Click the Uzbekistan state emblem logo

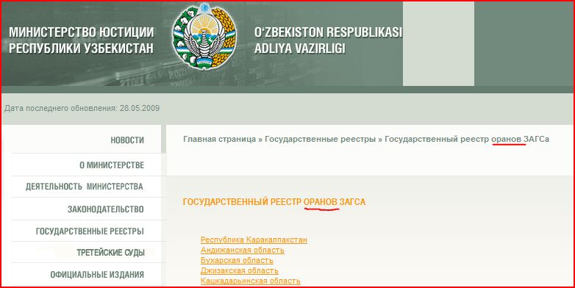click(204, 37)
